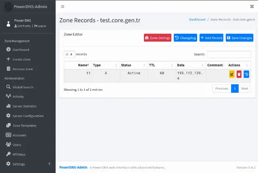Click the 195.112.139.4 data cell
The image size is (258, 173).
tap(191, 76)
